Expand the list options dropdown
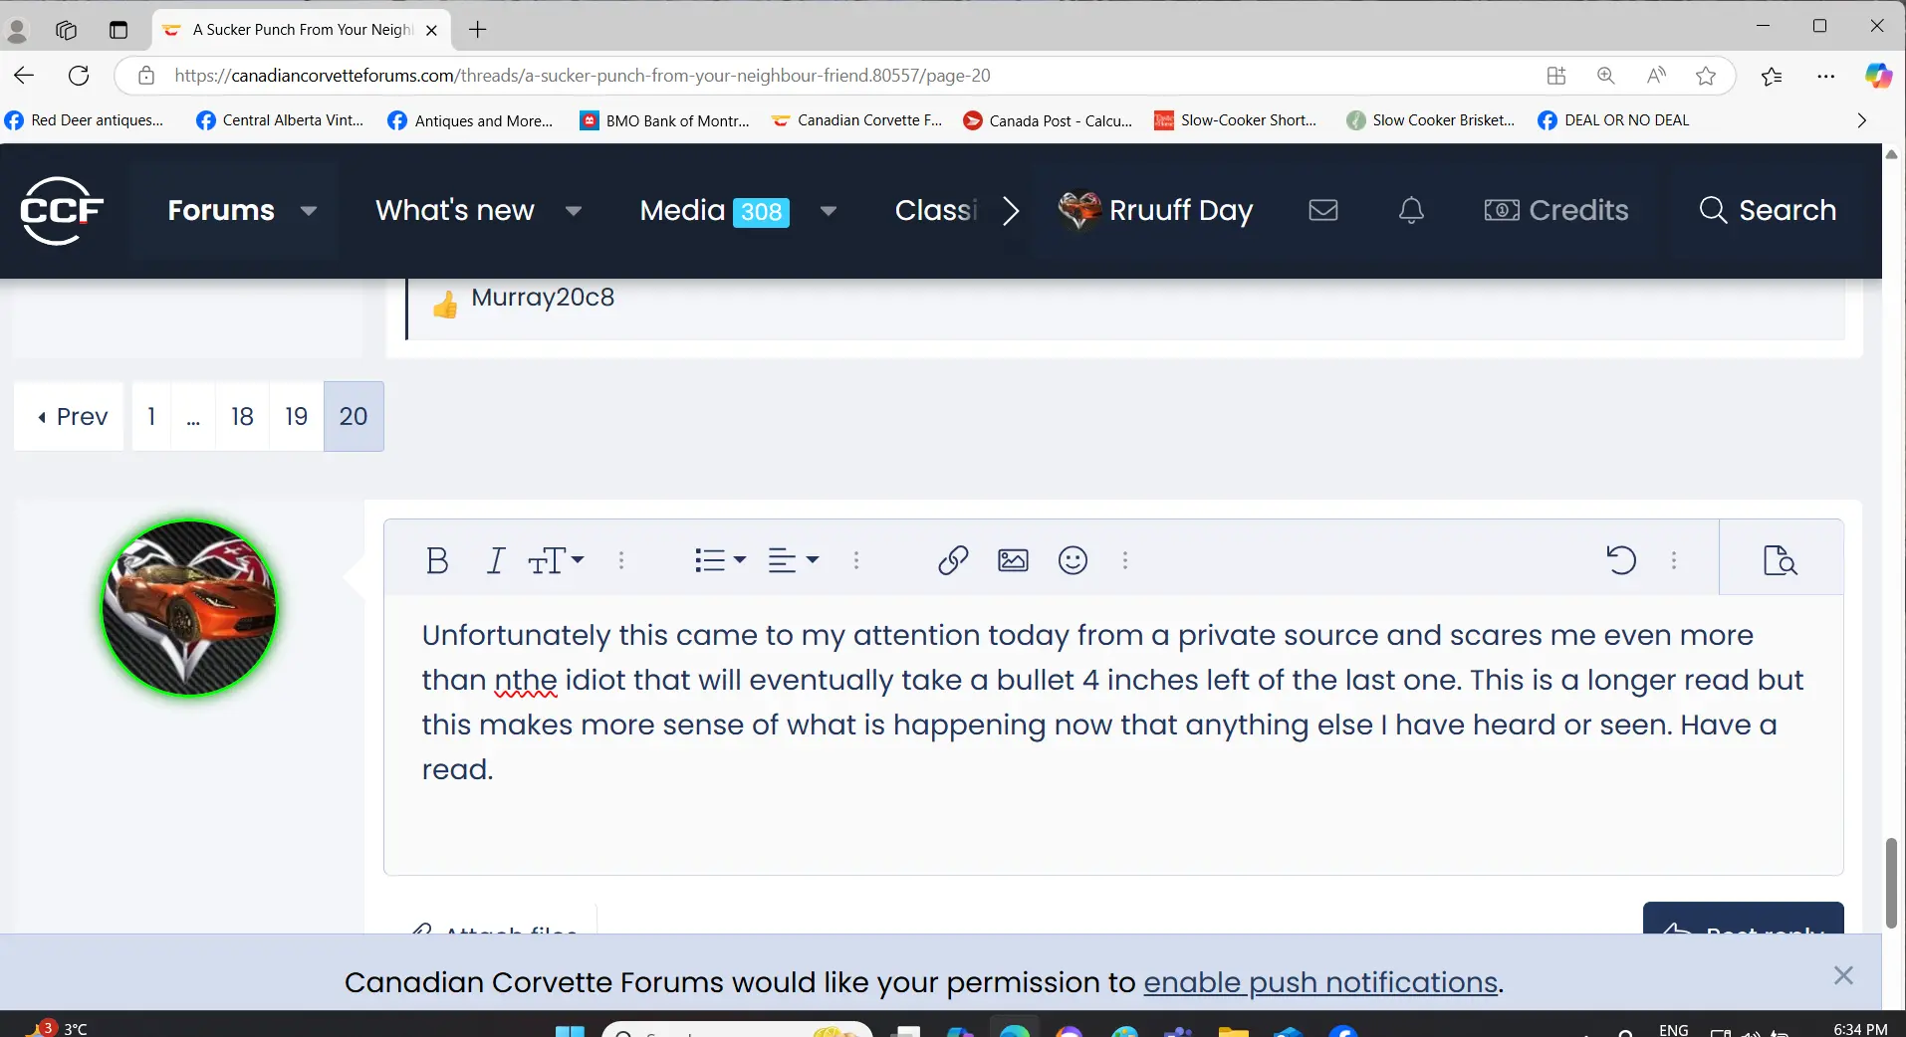 720,561
